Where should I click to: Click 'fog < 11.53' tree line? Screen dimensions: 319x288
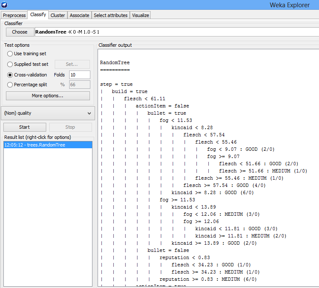(x=176, y=120)
